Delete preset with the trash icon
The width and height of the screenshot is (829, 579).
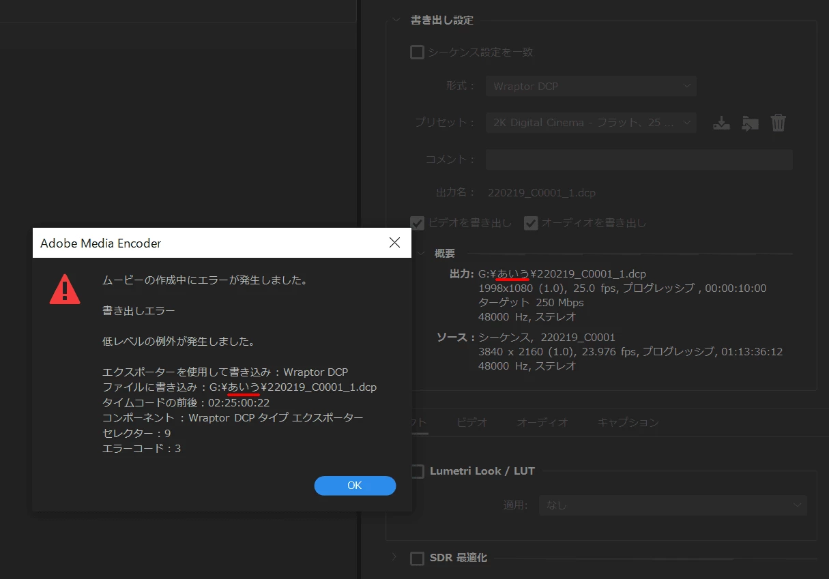point(779,123)
